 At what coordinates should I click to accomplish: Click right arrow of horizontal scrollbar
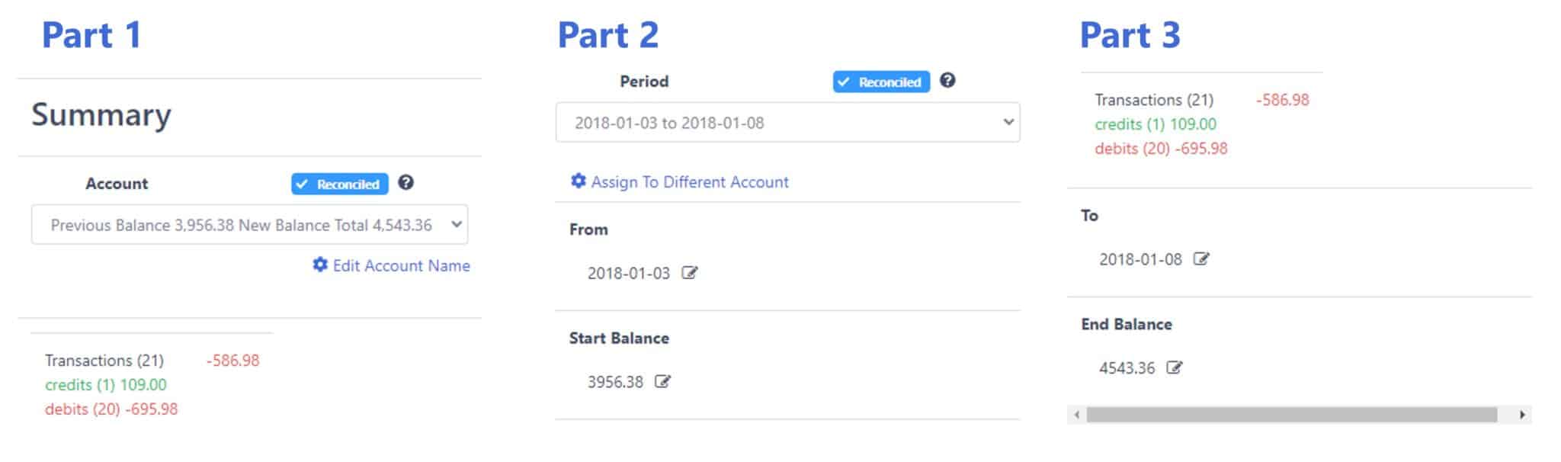point(1522,415)
